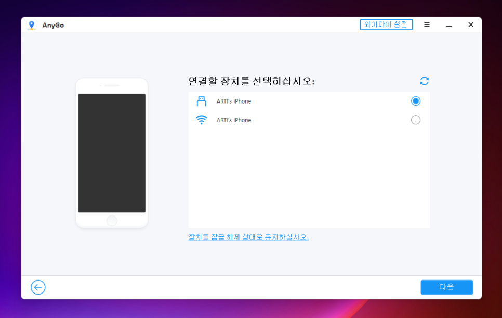Click the 다음 (Next) button
502x318 pixels.
(x=446, y=287)
